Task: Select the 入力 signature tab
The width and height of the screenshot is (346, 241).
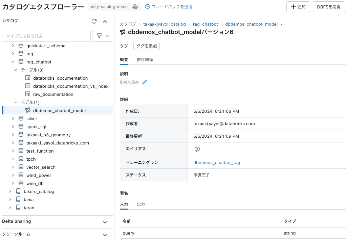Action: click(x=124, y=205)
